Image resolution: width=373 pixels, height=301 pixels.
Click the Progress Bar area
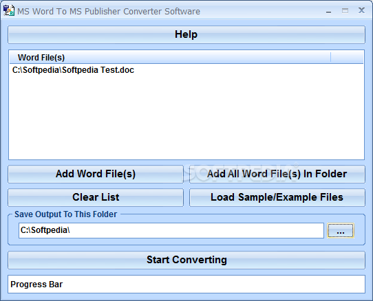pyautogui.click(x=186, y=284)
